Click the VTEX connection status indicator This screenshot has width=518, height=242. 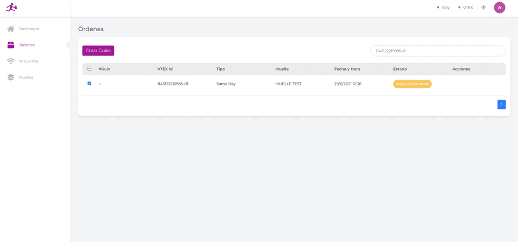[465, 8]
